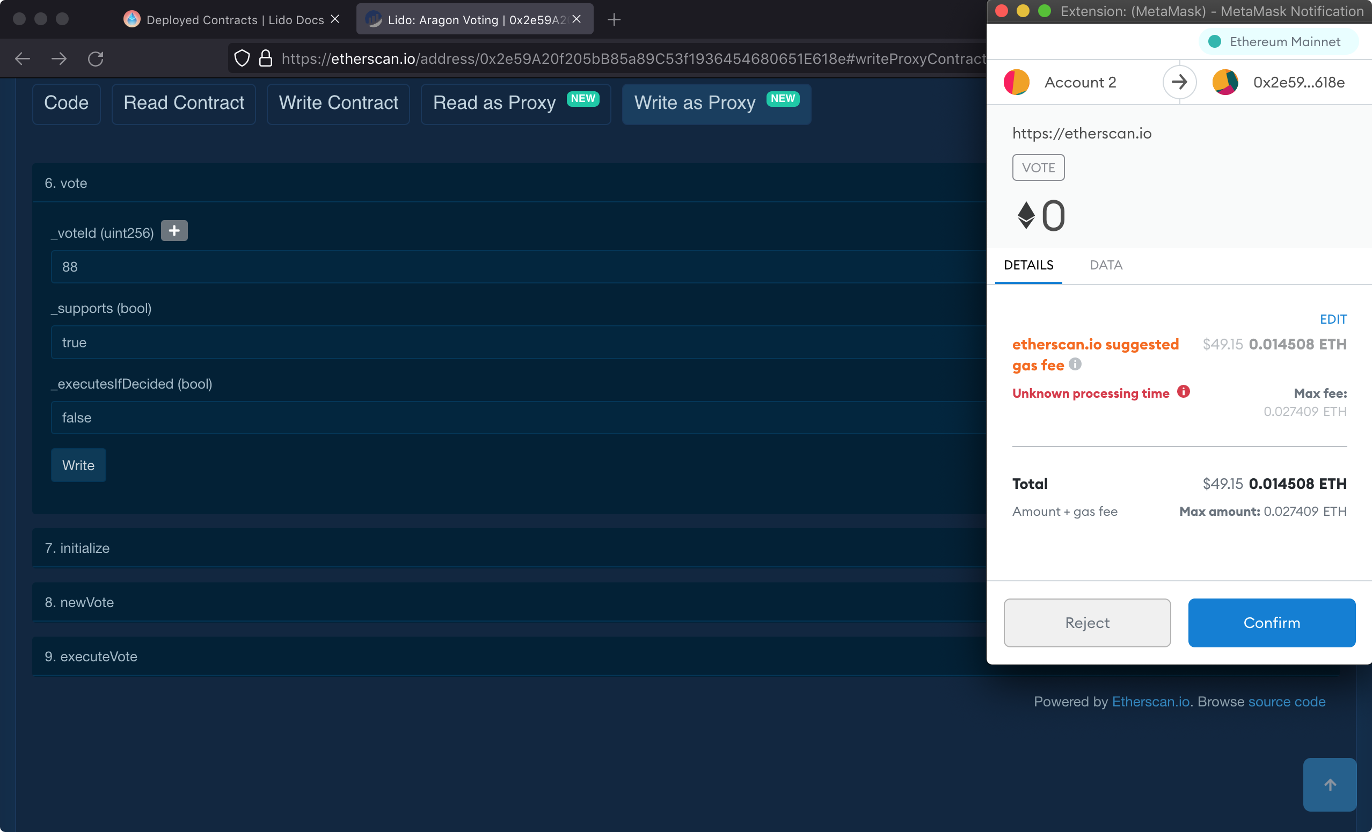Click the browser reload icon

pos(96,59)
